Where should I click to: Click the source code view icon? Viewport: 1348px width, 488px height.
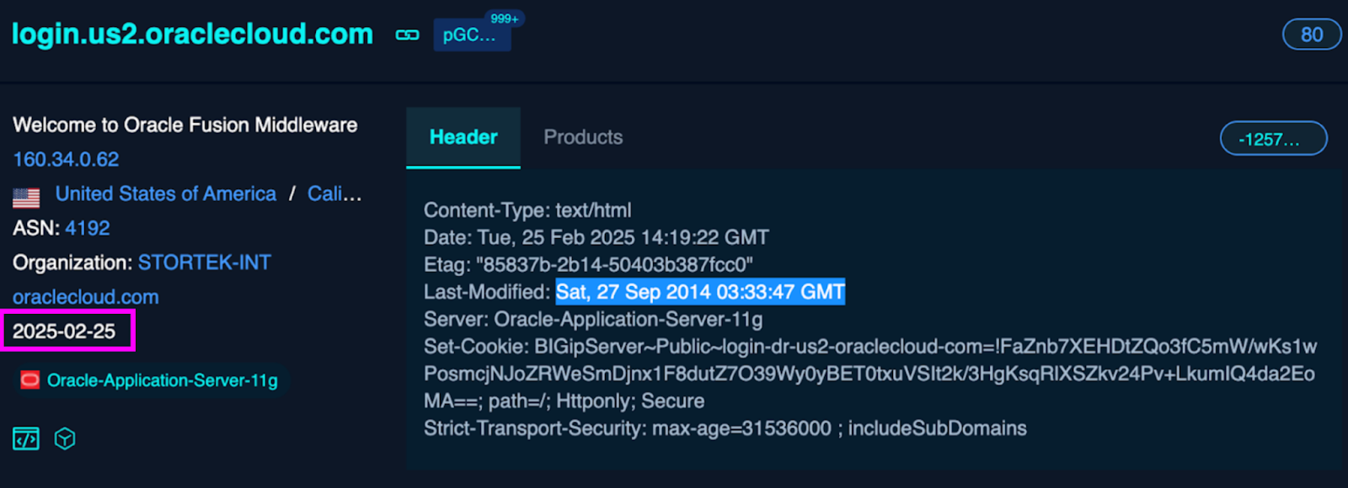click(26, 438)
